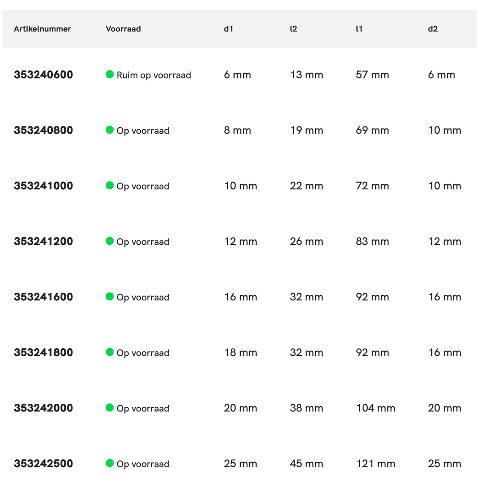Viewport: 479px width, 479px height.
Task: Click the Voorraad column header
Action: point(123,29)
